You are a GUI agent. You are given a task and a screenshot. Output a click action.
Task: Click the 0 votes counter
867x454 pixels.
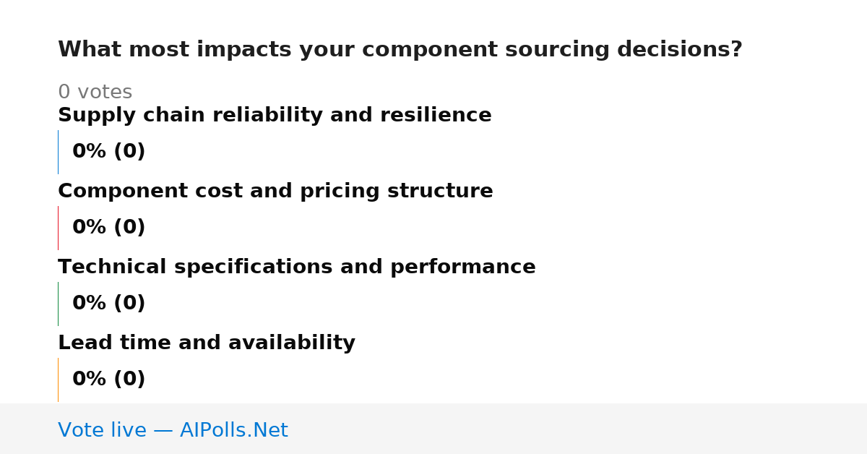[x=95, y=93]
